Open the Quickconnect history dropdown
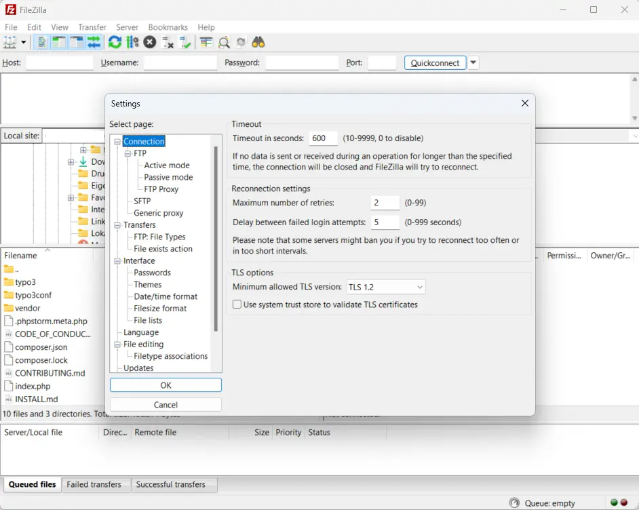Screen dimensions: 639x510 click(x=473, y=62)
